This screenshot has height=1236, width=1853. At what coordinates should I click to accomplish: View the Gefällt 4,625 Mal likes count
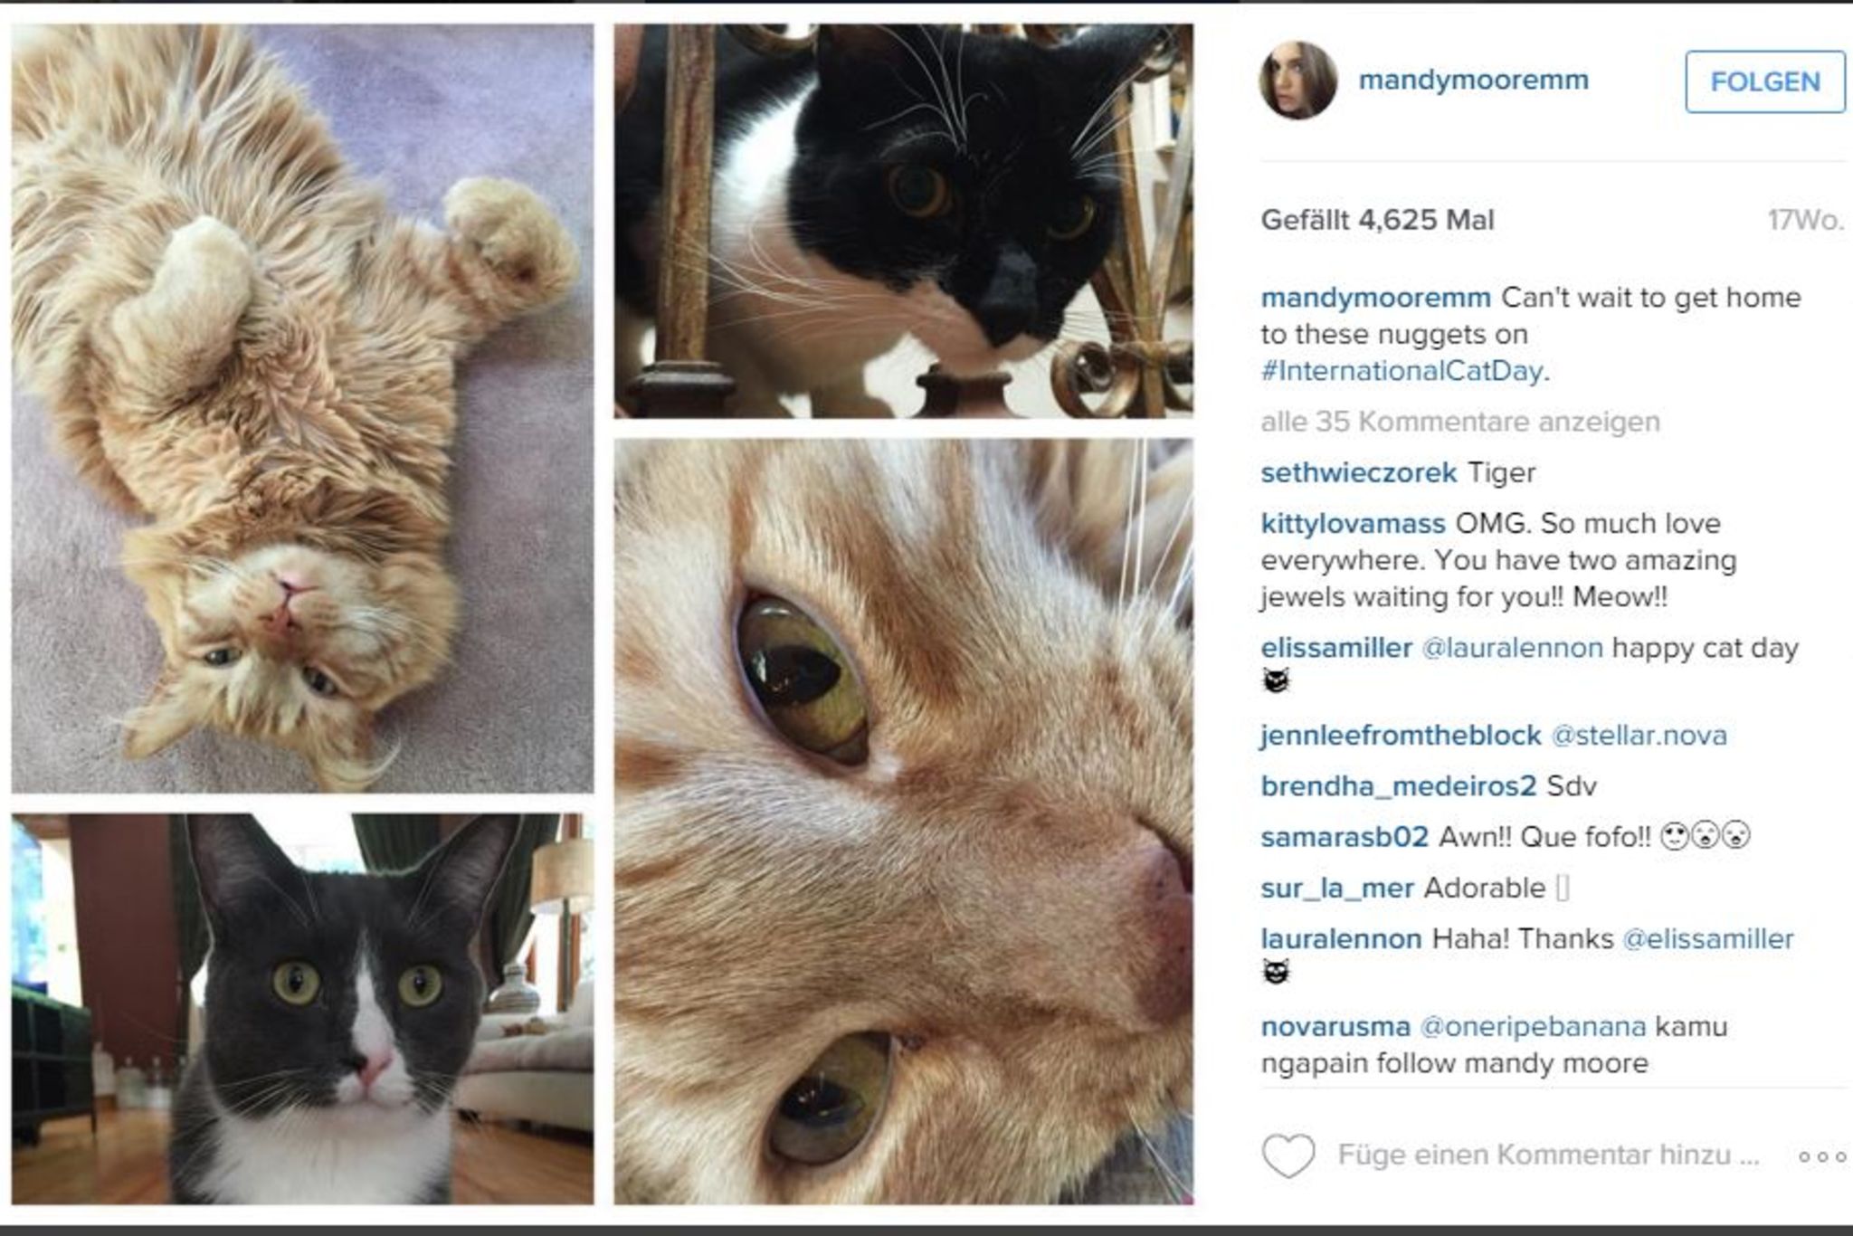coord(1377,220)
